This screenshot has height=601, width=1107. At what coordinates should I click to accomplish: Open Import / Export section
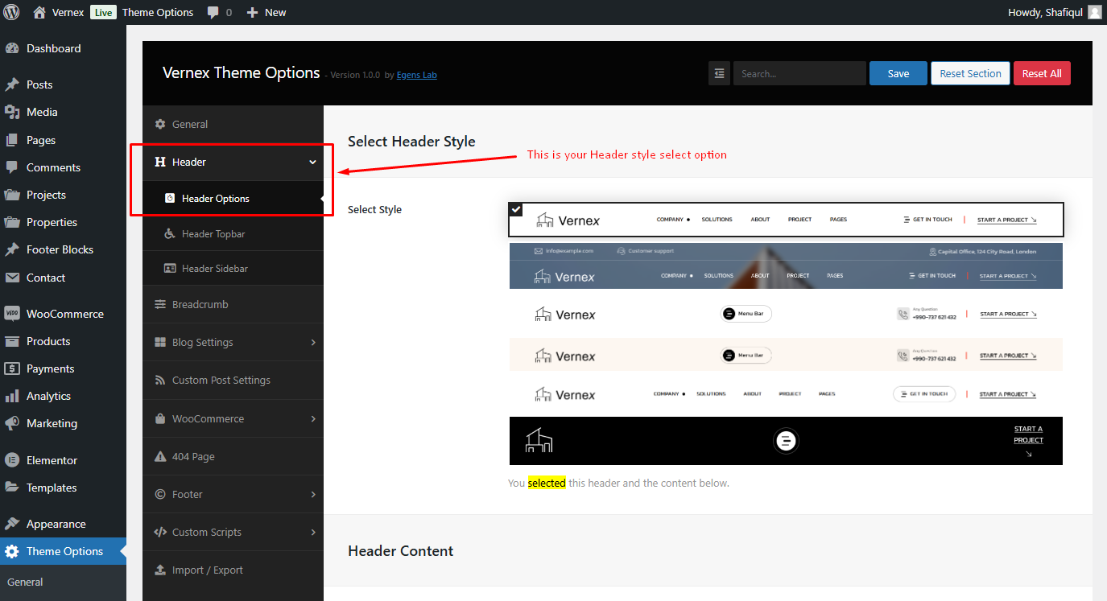233,570
